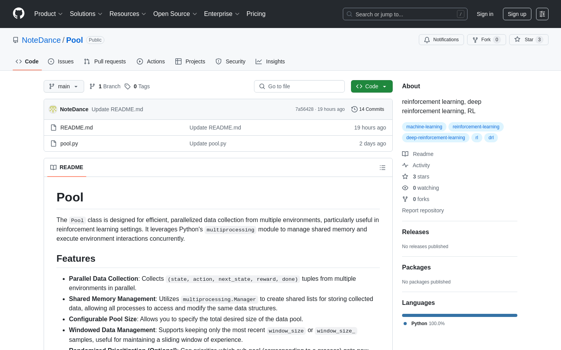Open the 14 Commits link
The height and width of the screenshot is (350, 561).
tap(368, 109)
